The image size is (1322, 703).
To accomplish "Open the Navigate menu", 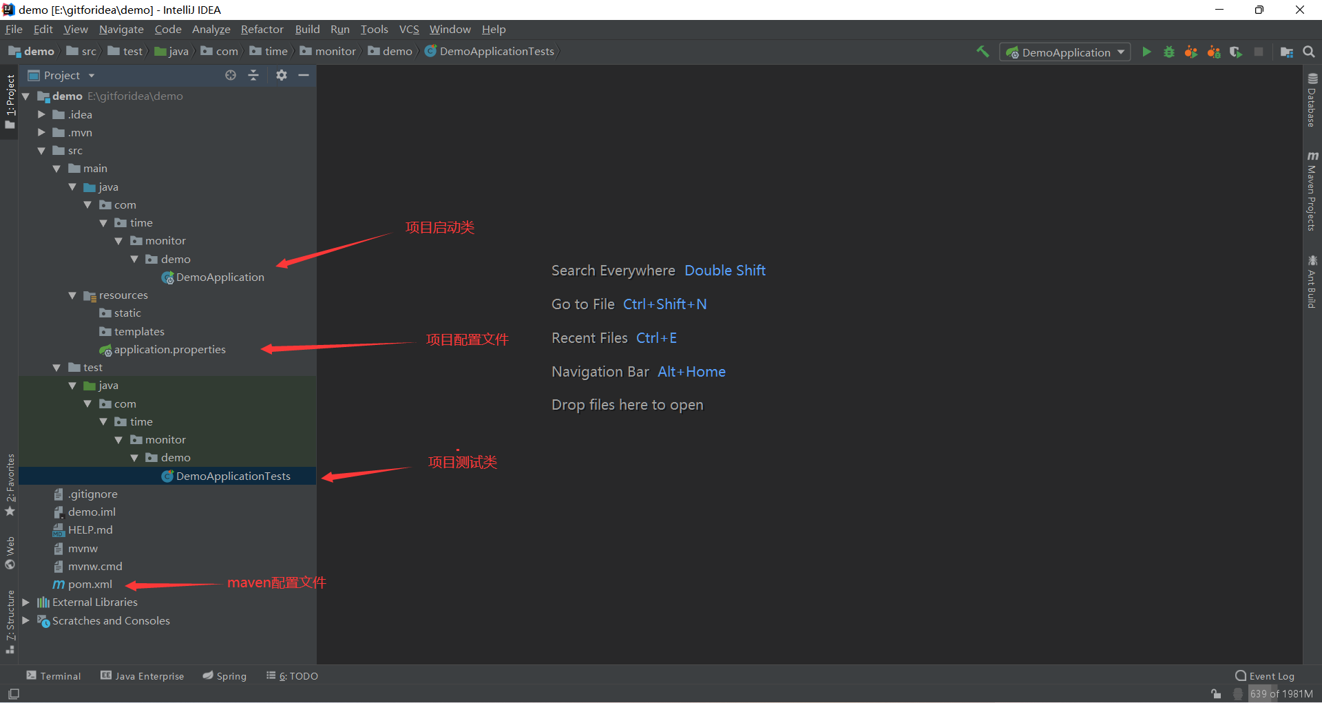I will click(x=121, y=30).
